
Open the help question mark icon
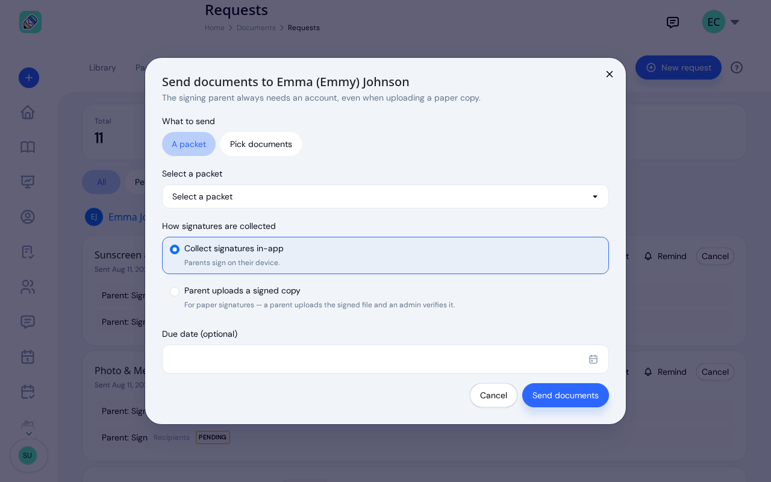pyautogui.click(x=737, y=67)
